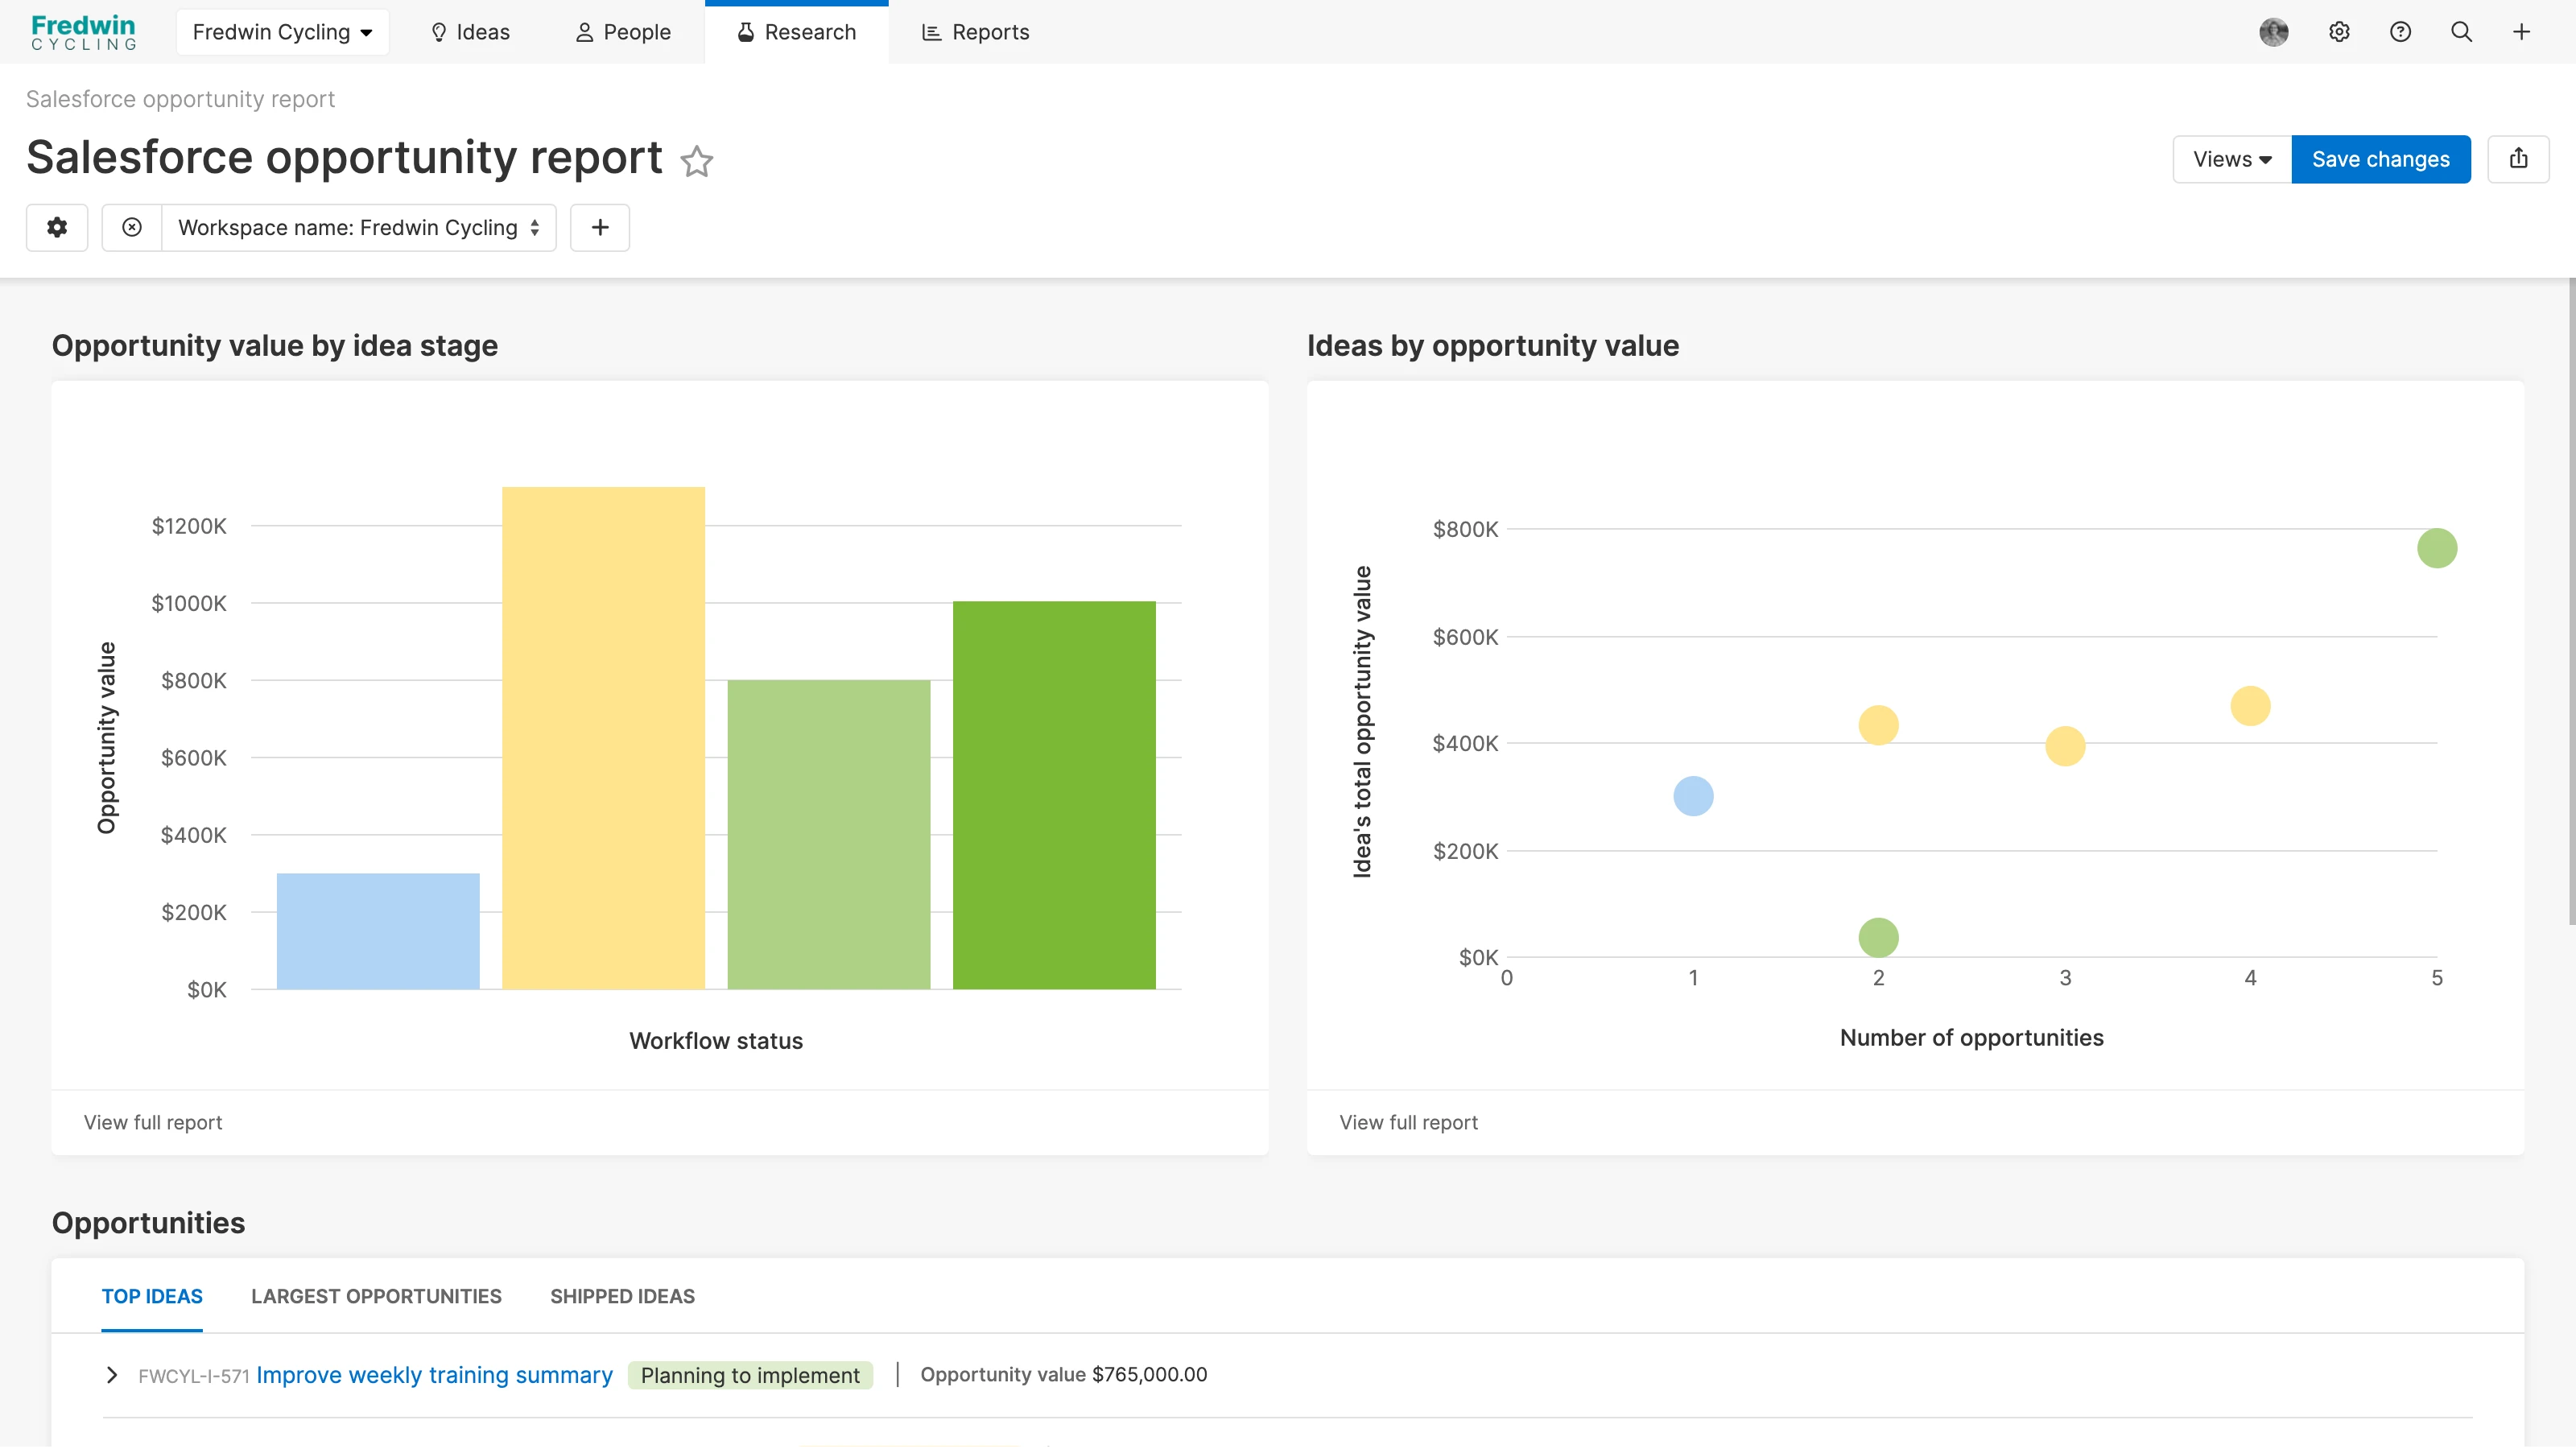Select the Reports tab in the navigation
The image size is (2576, 1449).
tap(974, 31)
